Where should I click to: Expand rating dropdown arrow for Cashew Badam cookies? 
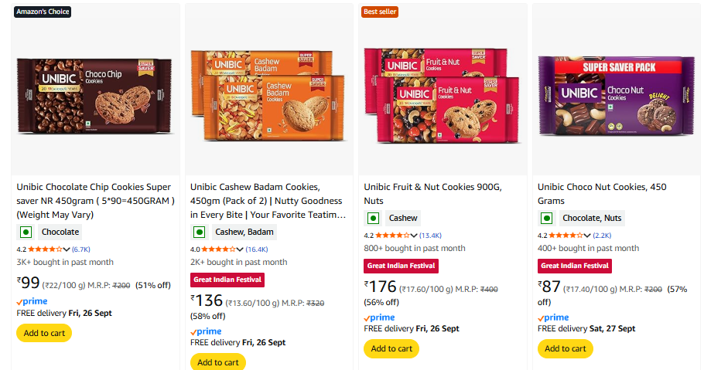pyautogui.click(x=241, y=249)
